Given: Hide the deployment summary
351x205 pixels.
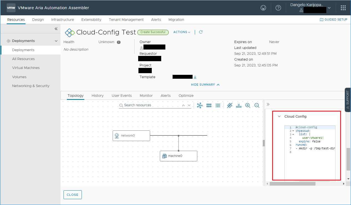Looking at the screenshot, I should [x=205, y=85].
